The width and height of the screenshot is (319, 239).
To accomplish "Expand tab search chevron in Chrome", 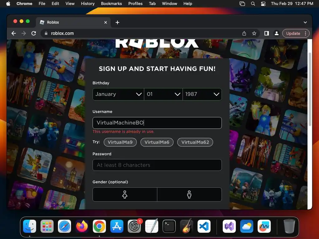I will (x=305, y=22).
